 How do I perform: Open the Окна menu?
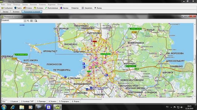pyautogui.click(x=9, y=5)
